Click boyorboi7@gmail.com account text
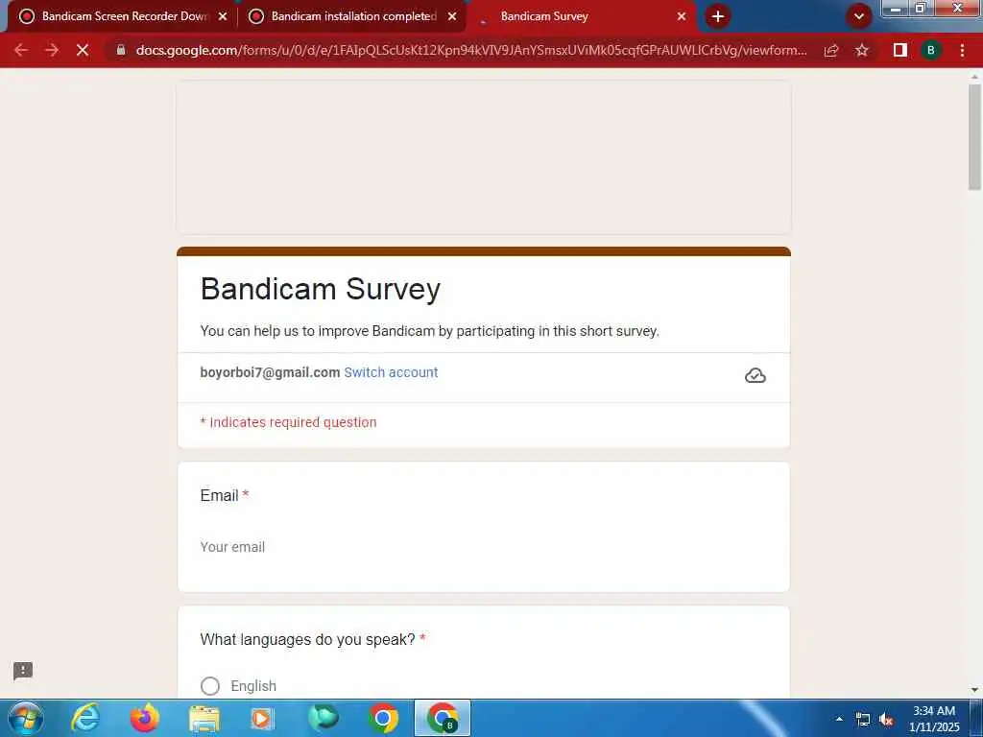Viewport: 983px width, 737px height. pos(270,372)
